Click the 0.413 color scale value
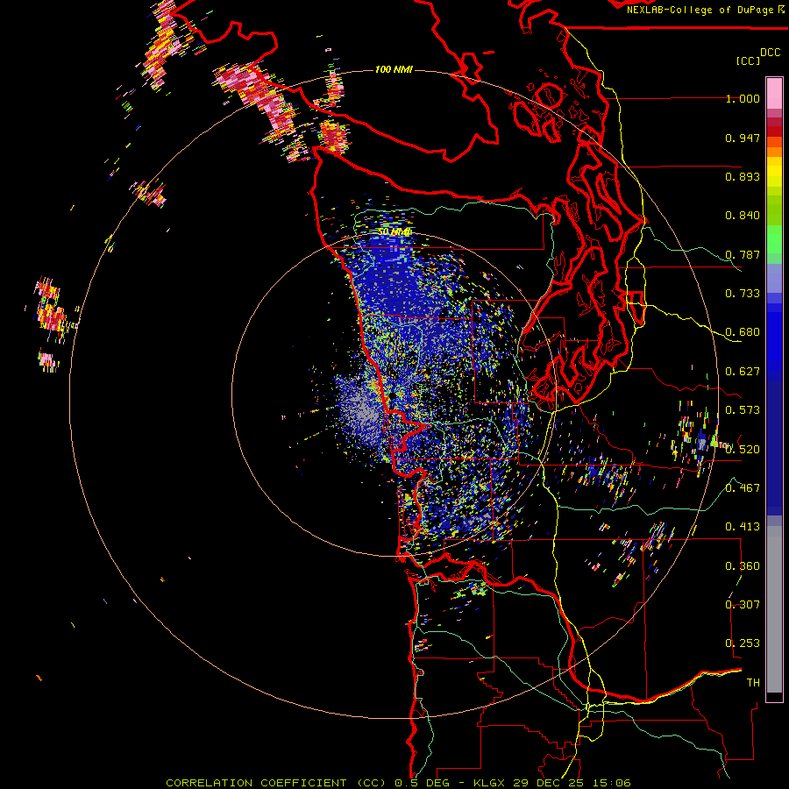 743,527
